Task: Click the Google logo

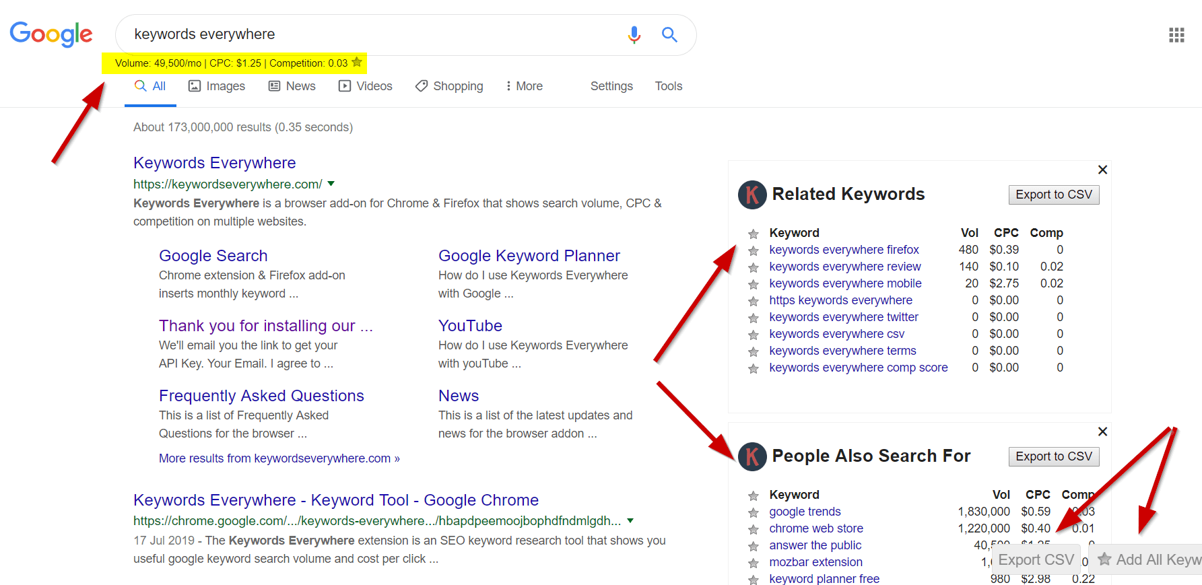Action: tap(51, 34)
